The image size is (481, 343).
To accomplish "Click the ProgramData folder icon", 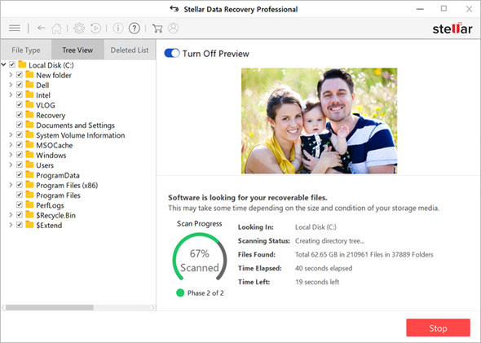I will [29, 174].
